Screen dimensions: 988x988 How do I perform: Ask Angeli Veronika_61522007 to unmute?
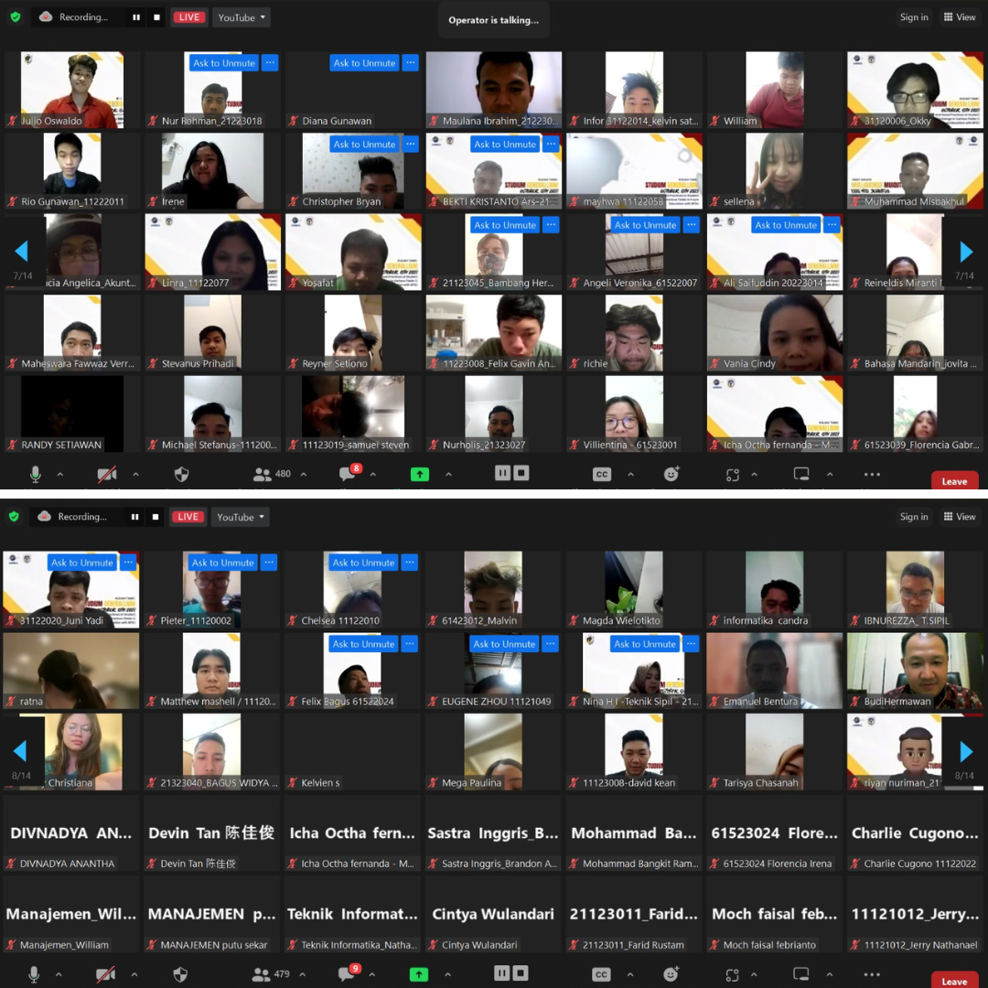pyautogui.click(x=646, y=225)
